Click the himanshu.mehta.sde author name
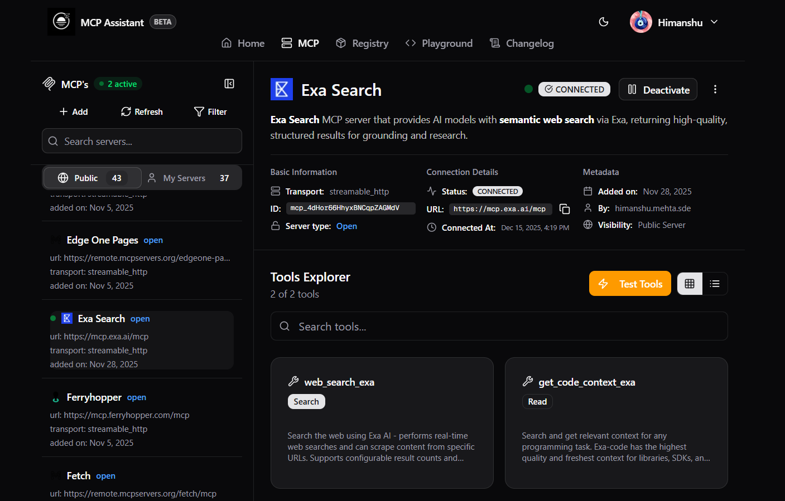The height and width of the screenshot is (501, 785). [x=653, y=208]
